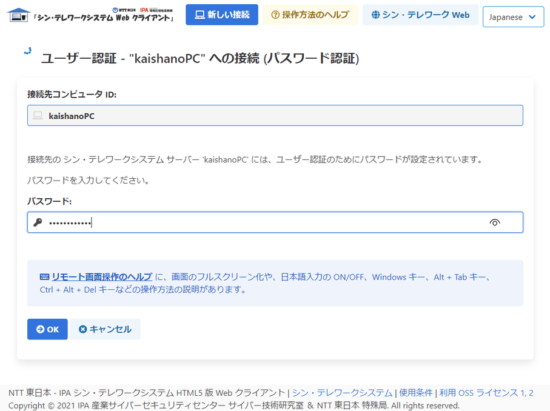Click the loading spinner icon beside page title

(28, 51)
